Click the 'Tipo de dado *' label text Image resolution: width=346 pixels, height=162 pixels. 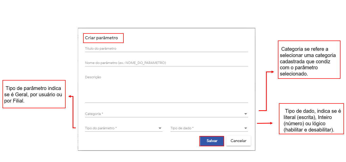[182, 128]
